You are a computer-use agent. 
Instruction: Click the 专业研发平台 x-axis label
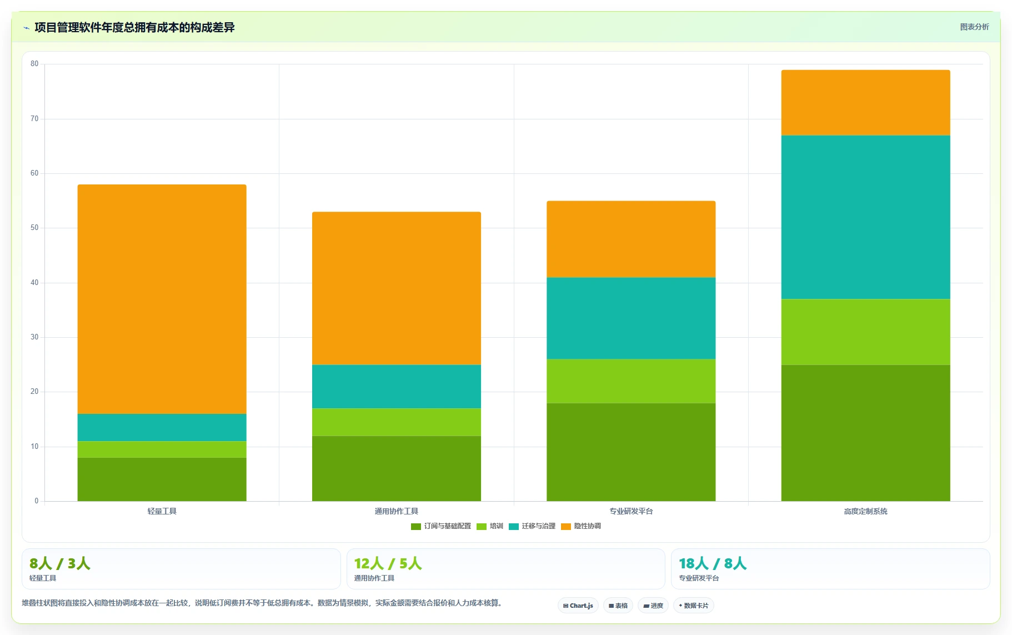click(x=631, y=511)
